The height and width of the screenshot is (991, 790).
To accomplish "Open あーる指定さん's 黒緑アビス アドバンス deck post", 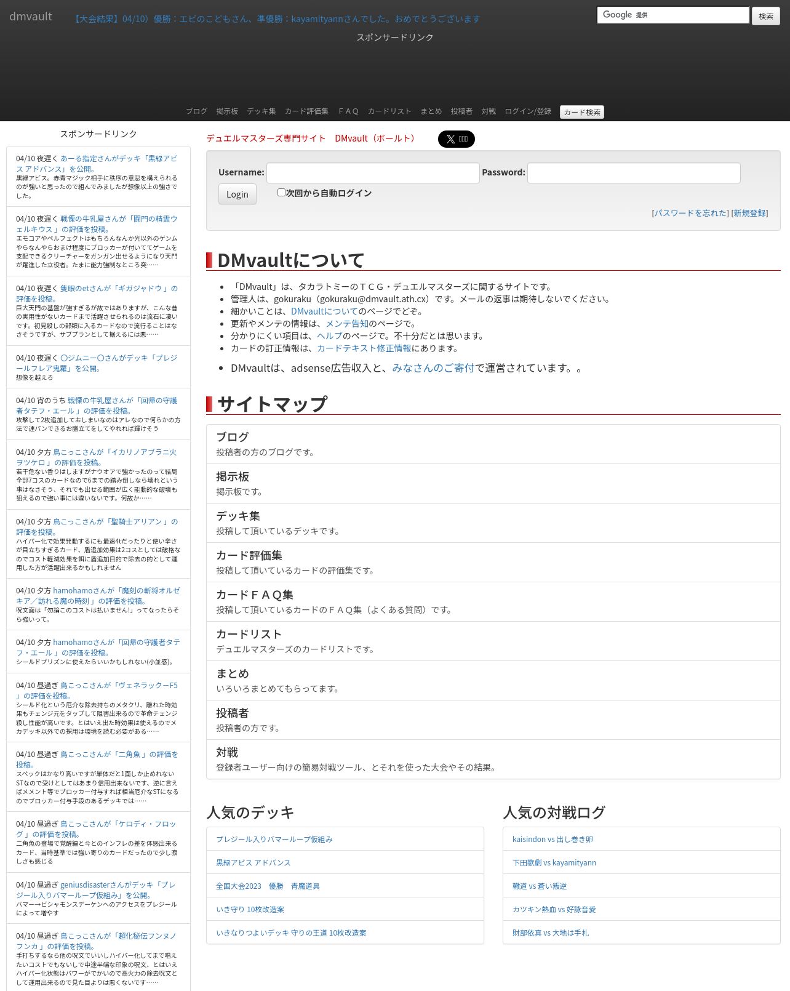I will pos(97,164).
